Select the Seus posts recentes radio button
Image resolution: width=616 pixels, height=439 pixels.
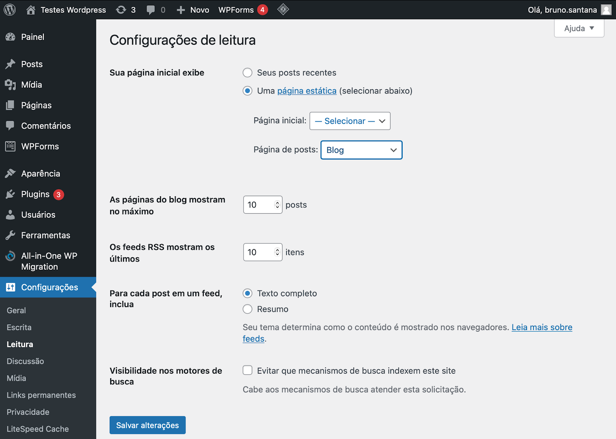point(248,73)
